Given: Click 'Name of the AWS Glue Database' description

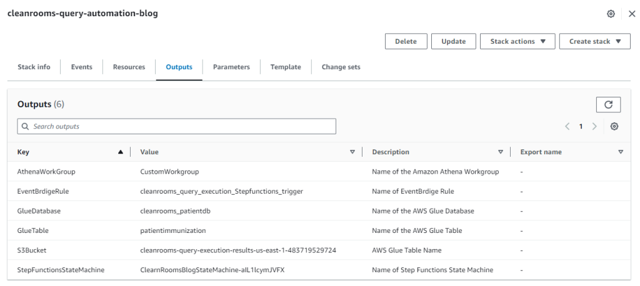Looking at the screenshot, I should [x=423, y=211].
